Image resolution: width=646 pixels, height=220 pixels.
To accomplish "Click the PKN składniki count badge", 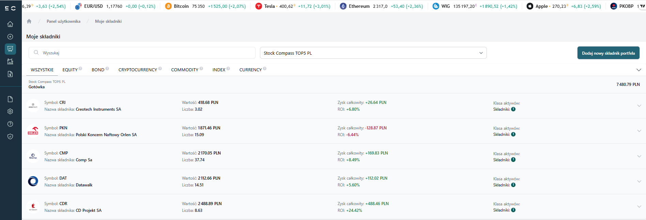I will [x=513, y=134].
